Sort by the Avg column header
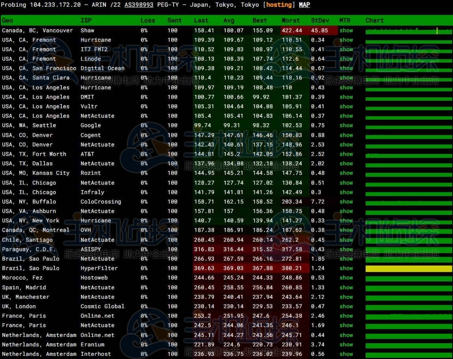453x359 pixels. (x=229, y=20)
